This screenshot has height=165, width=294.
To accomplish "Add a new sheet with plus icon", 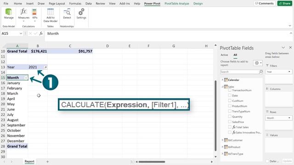I will click(x=47, y=161).
